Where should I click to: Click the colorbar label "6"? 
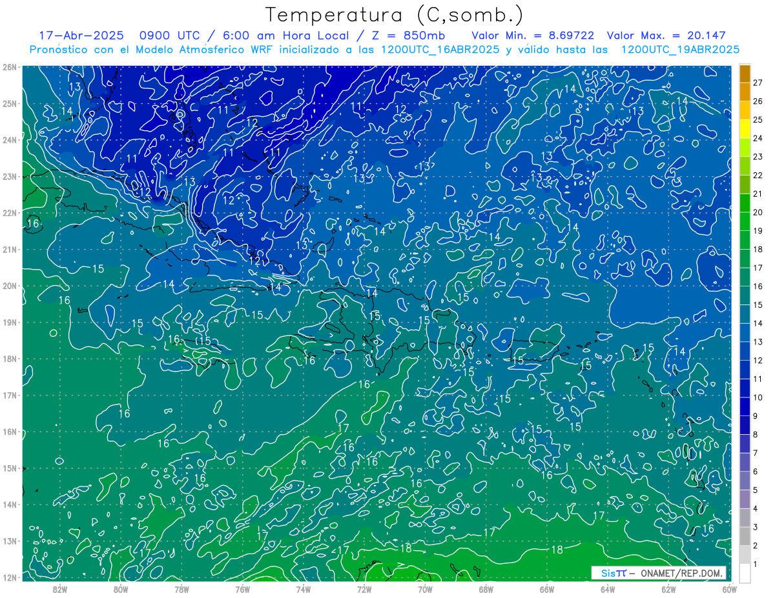[x=756, y=472]
